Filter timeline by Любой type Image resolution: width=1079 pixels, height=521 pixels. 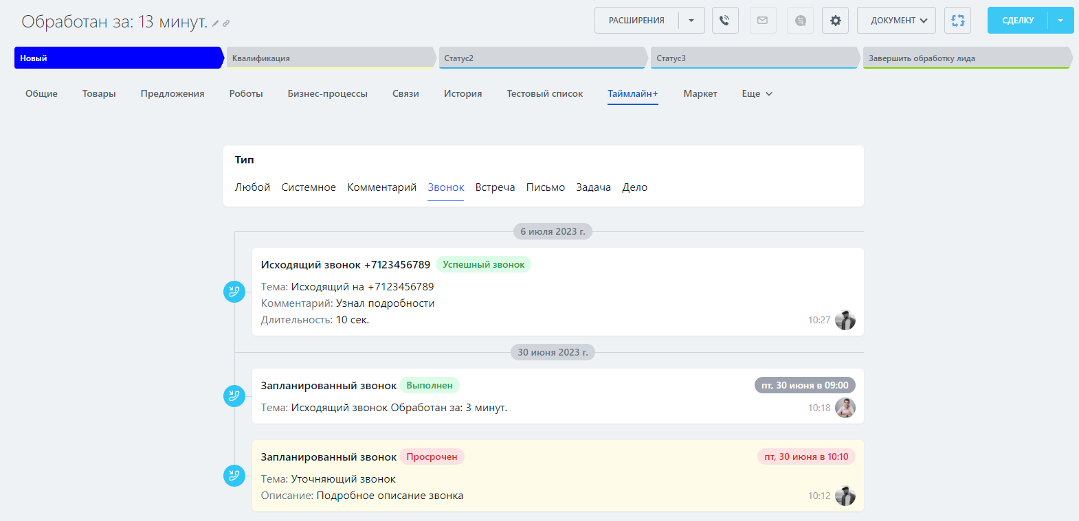pos(252,187)
